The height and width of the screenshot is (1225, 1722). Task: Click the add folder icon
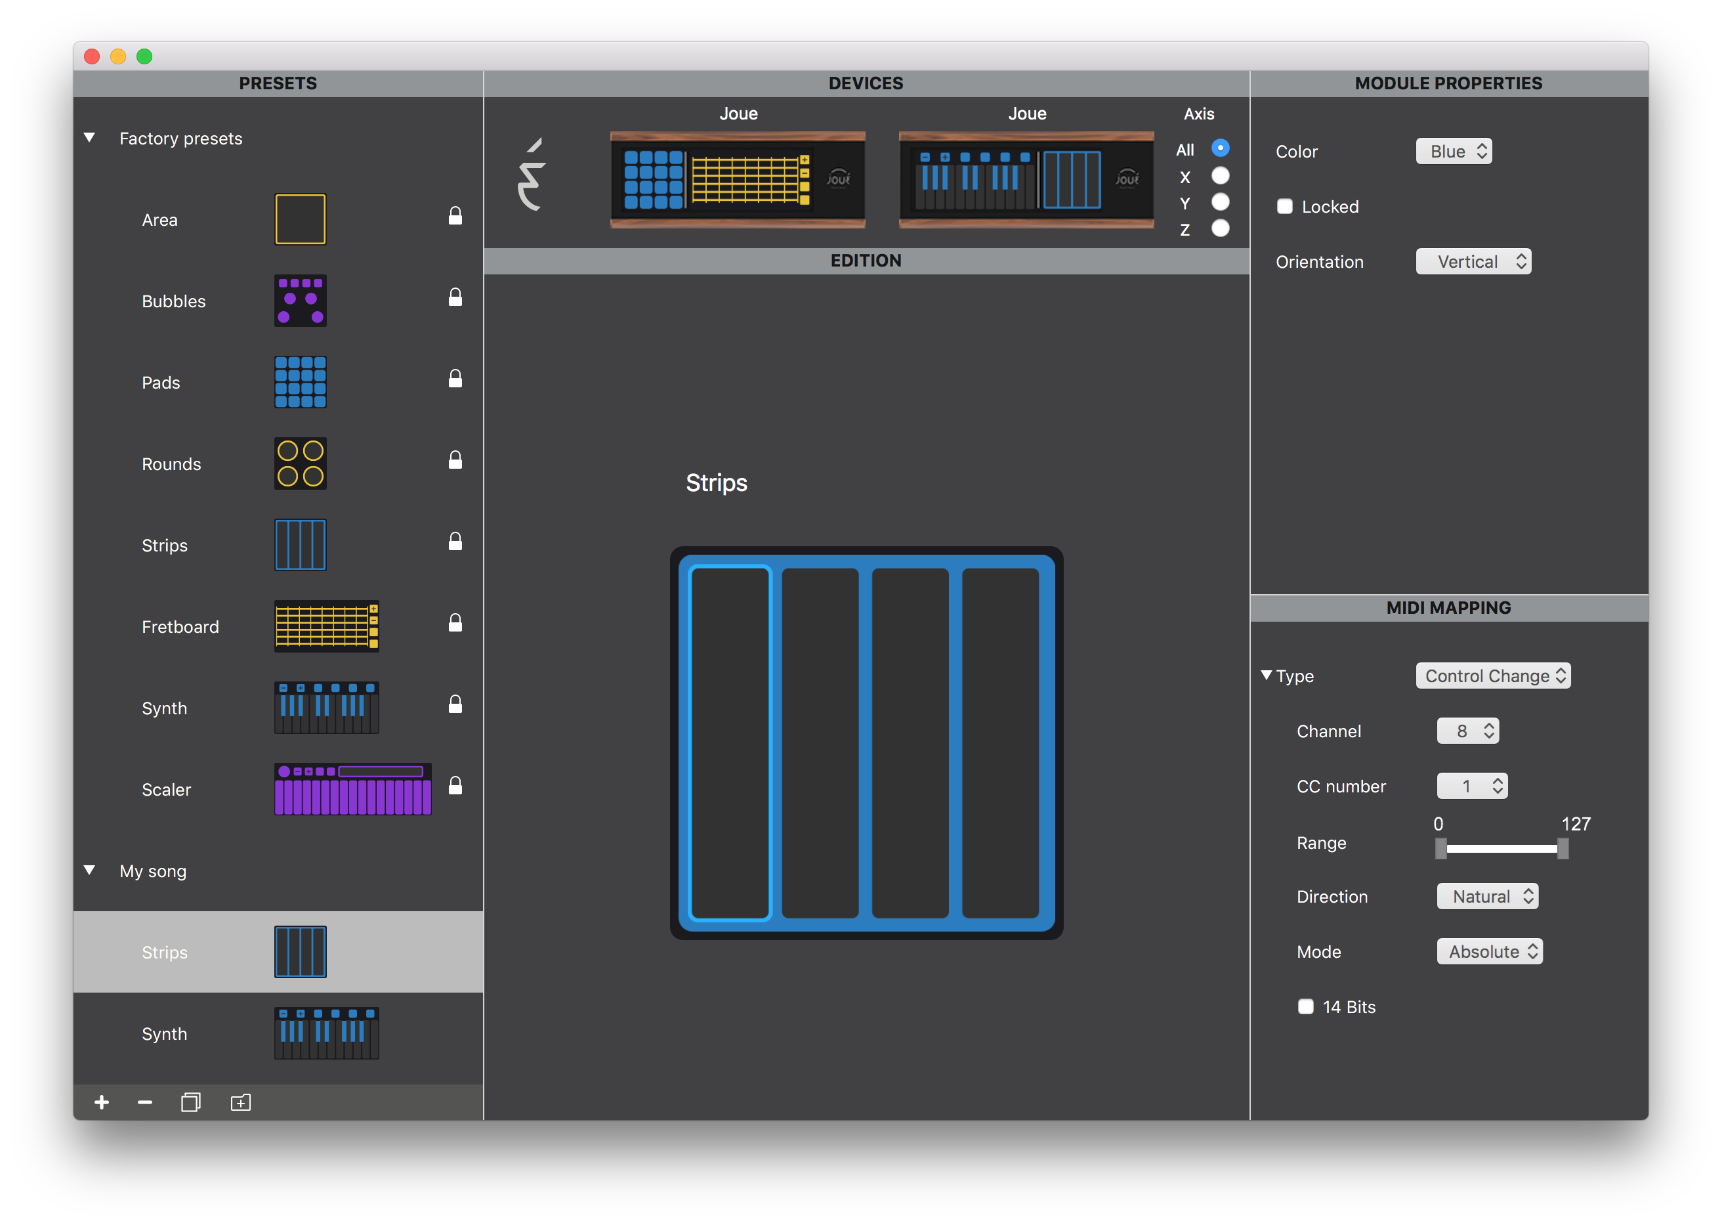point(240,1102)
